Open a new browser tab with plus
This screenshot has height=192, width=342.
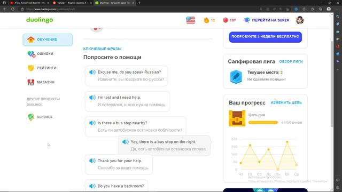[x=139, y=3]
